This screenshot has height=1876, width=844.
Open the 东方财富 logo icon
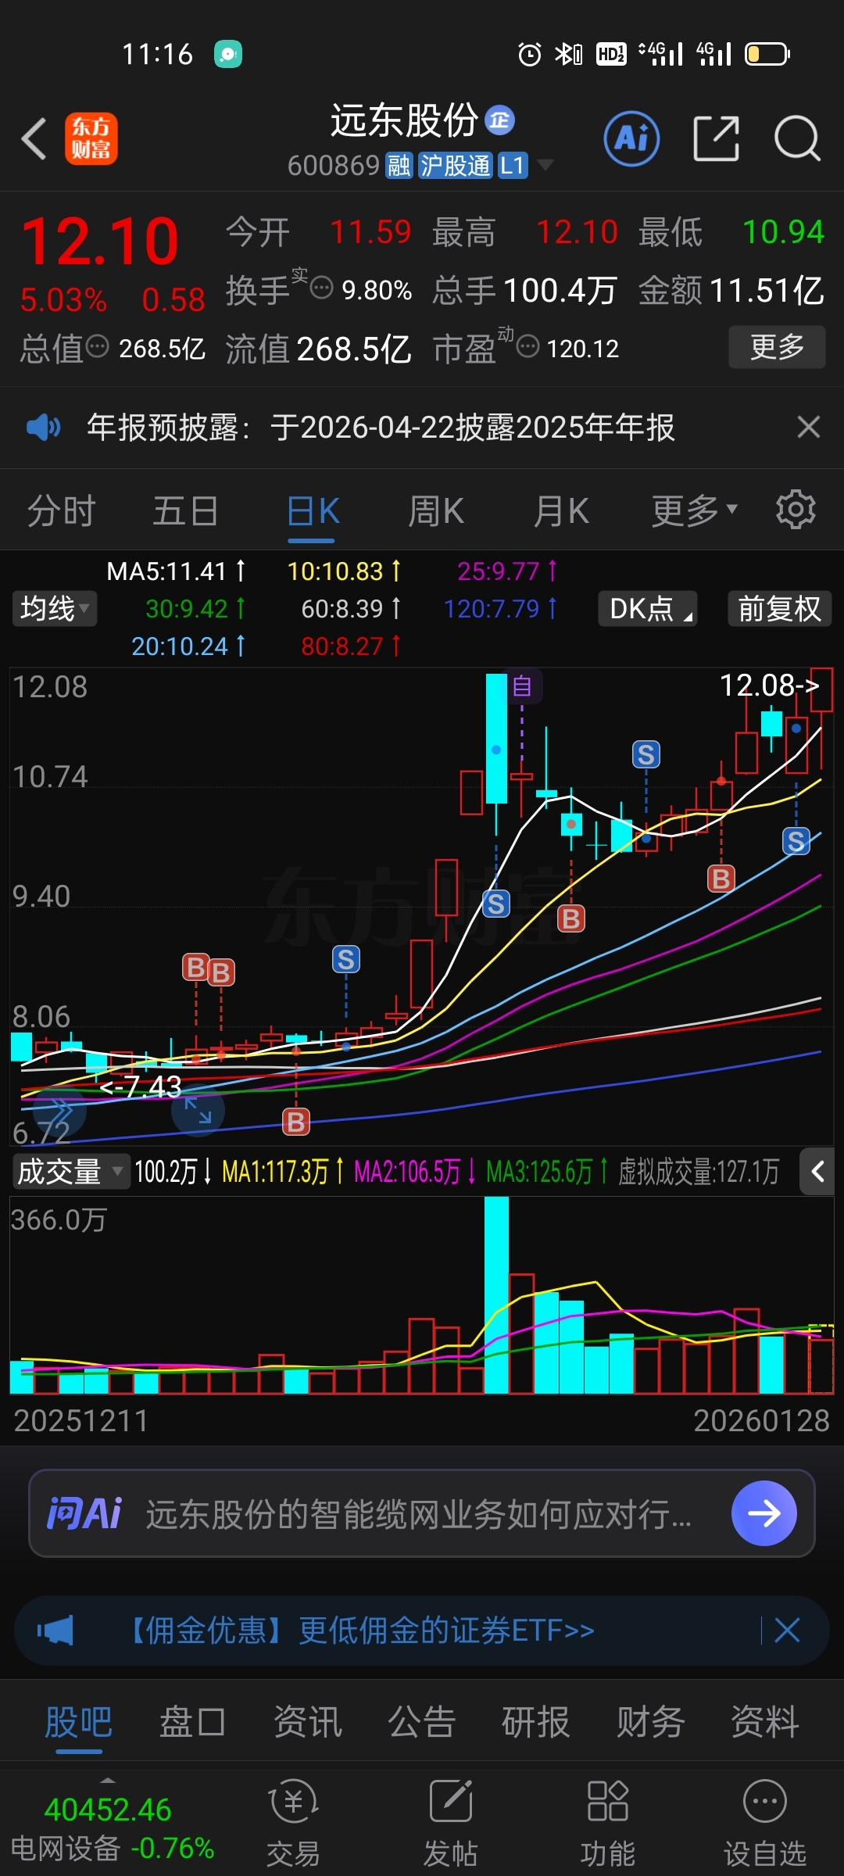coord(91,139)
